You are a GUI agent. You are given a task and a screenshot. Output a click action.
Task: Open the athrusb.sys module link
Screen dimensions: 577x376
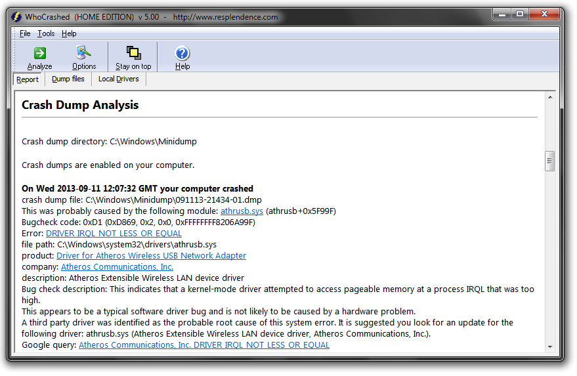pyautogui.click(x=242, y=211)
